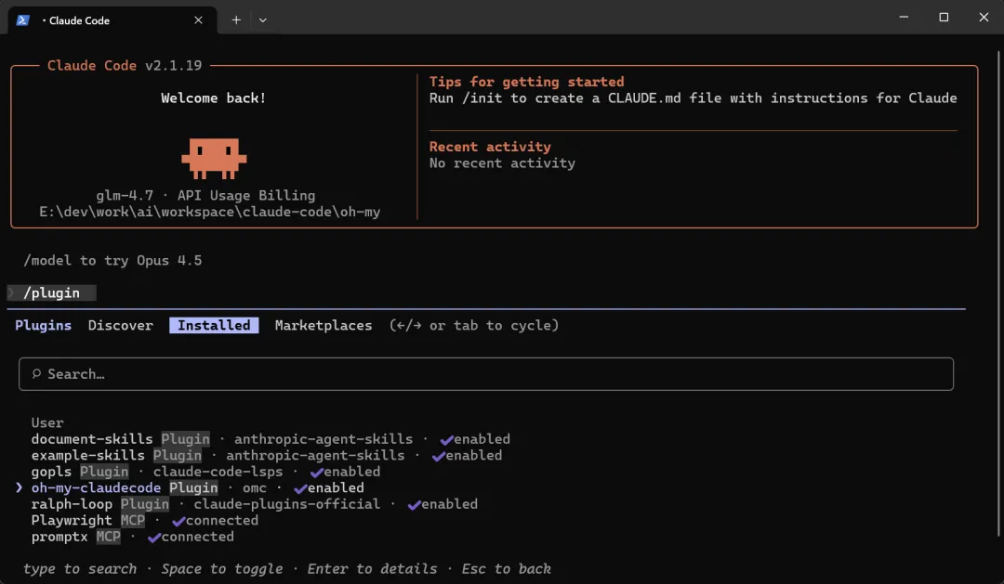Toggle document-skills enabled checkmark

(446, 439)
